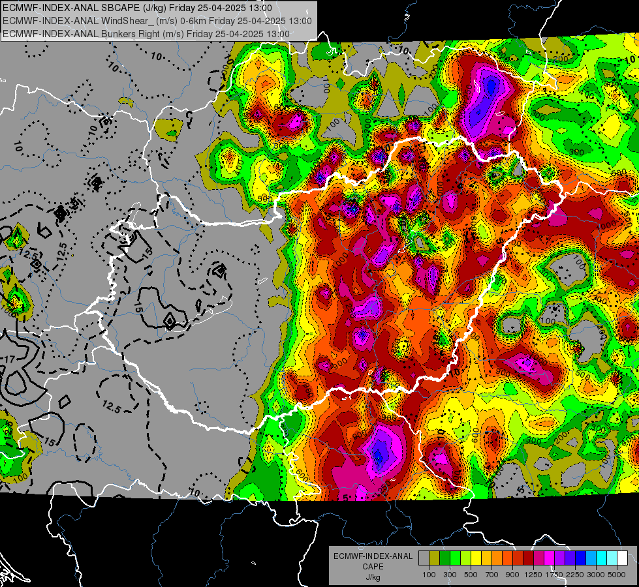639x587 pixels.
Task: Select the dark red legend swatch
Action: pos(528,558)
